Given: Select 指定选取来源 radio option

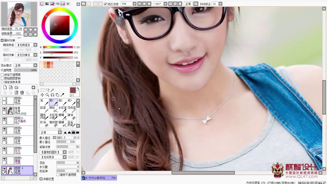Looking at the screenshot, I should 2,82.
